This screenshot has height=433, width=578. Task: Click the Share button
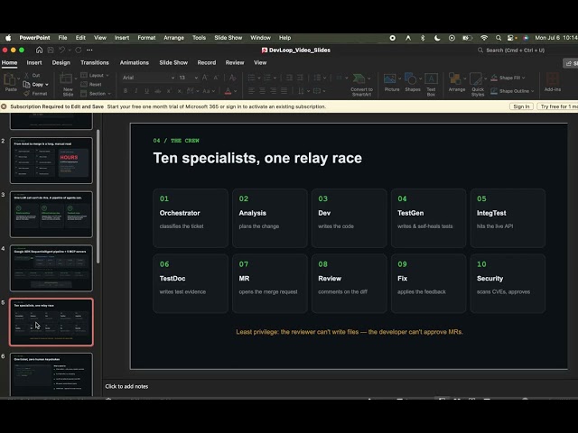pyautogui.click(x=571, y=63)
